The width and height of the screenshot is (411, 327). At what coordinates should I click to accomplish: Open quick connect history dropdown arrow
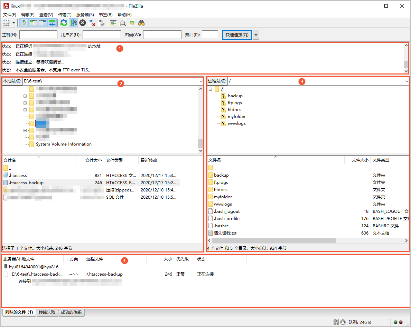click(x=256, y=35)
